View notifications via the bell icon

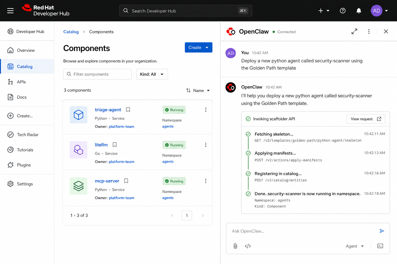(x=359, y=11)
